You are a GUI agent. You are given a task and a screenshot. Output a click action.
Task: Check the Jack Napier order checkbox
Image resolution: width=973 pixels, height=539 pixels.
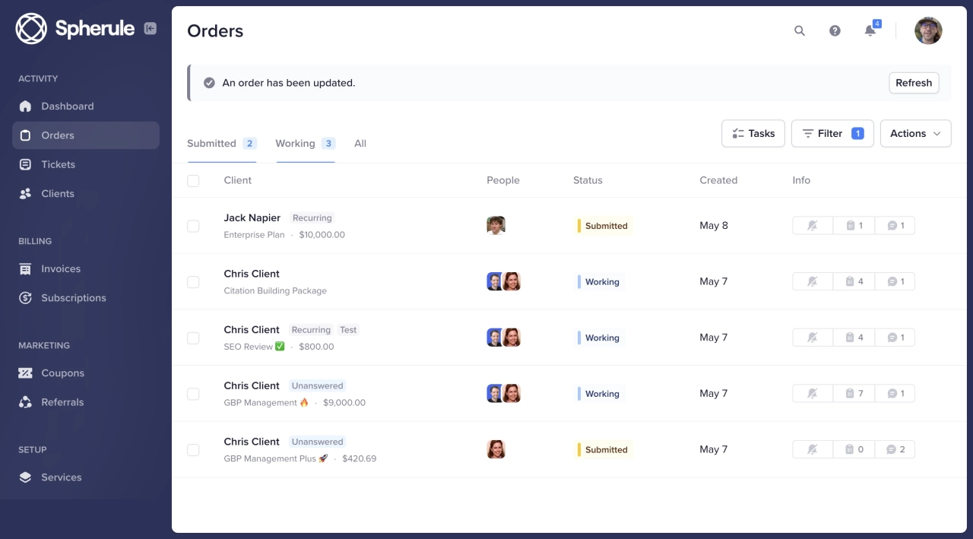193,226
